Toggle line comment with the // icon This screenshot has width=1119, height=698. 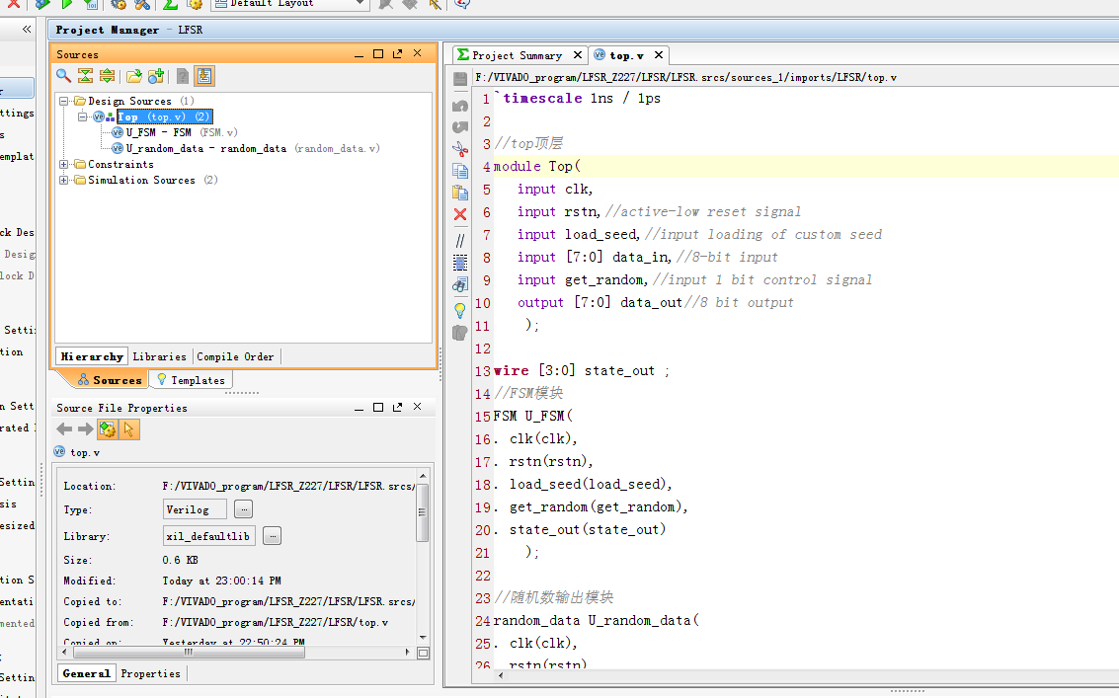tap(460, 240)
